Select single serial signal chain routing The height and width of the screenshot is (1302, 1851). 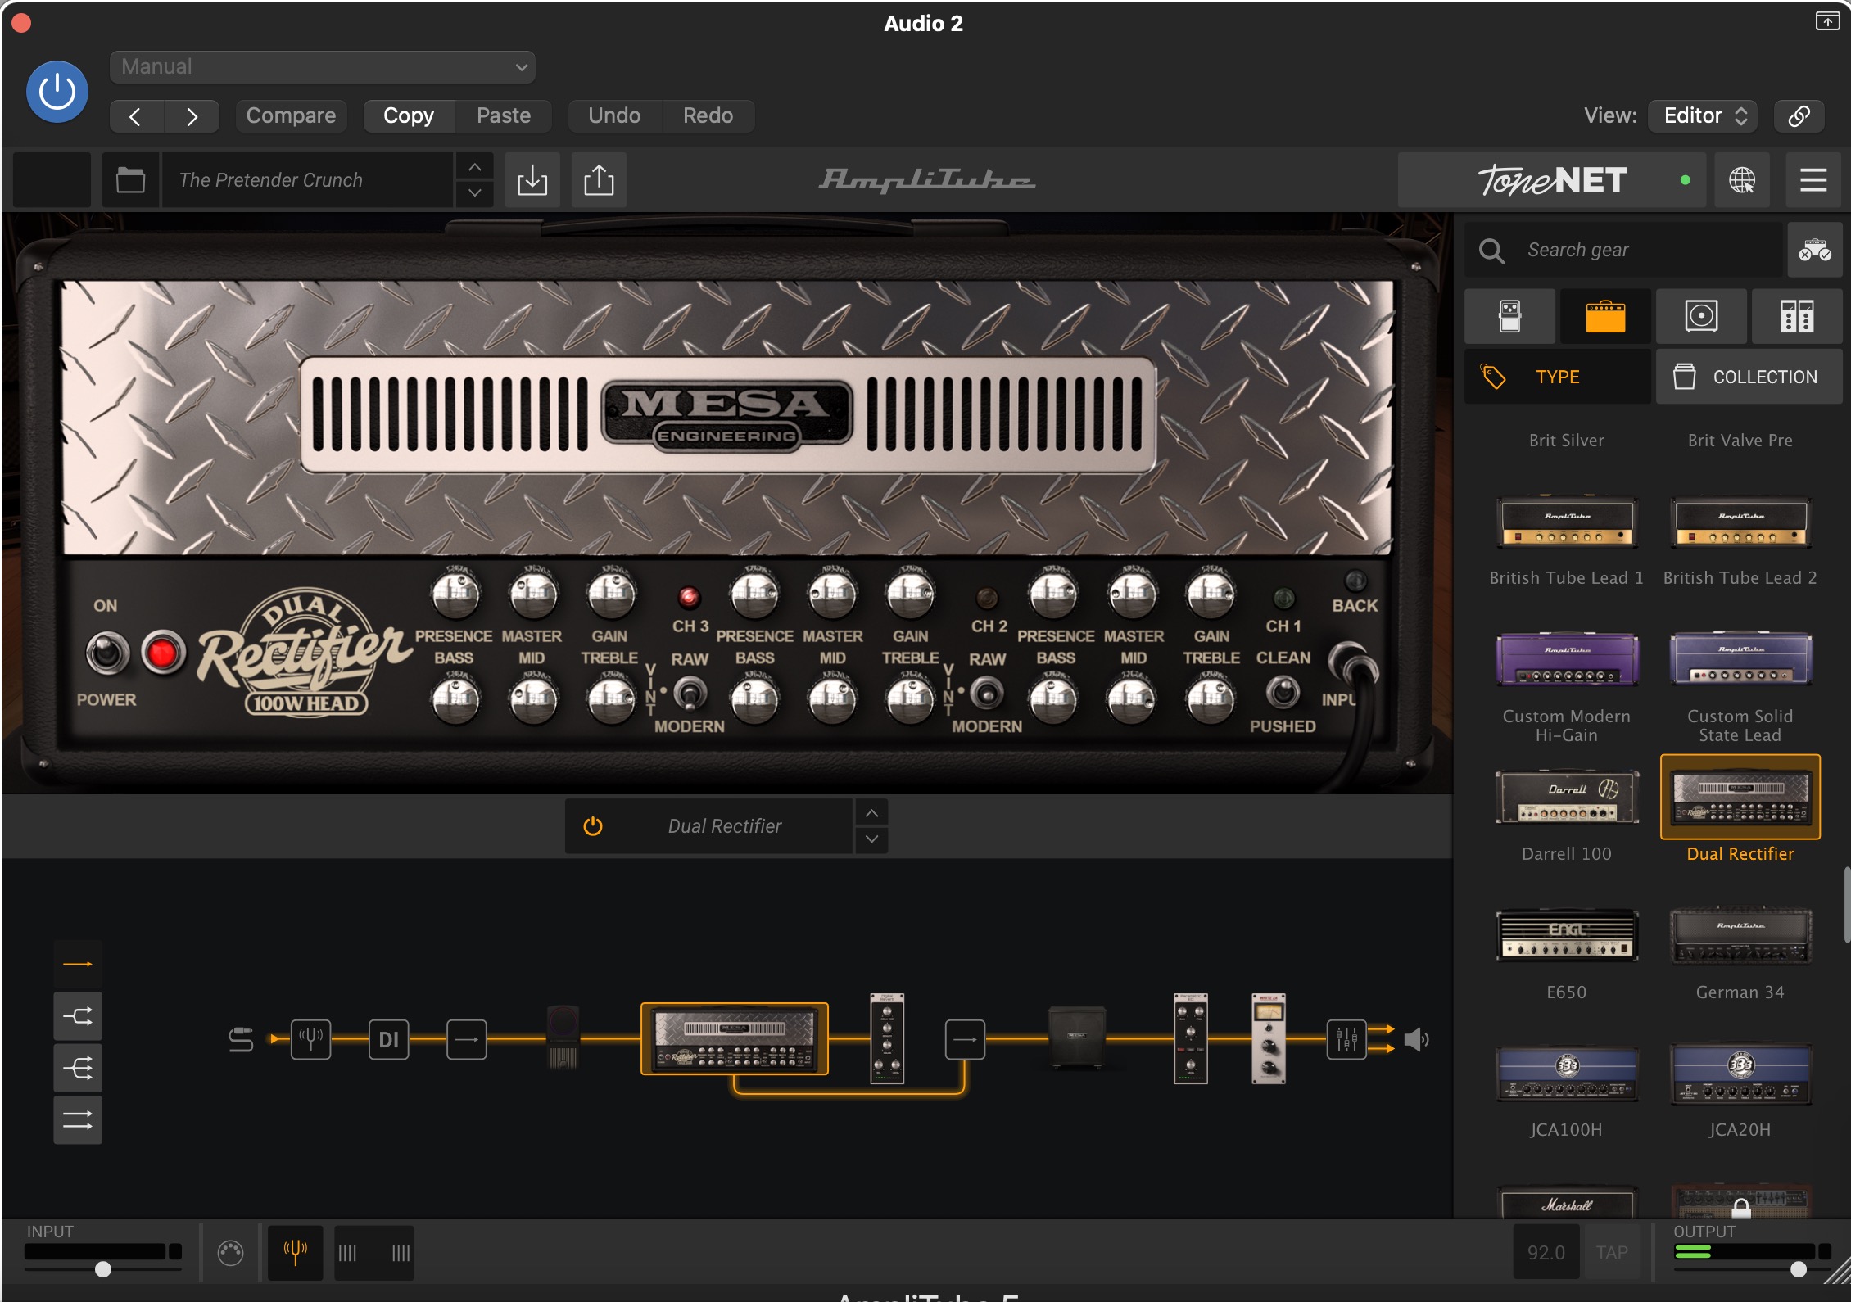click(x=78, y=965)
